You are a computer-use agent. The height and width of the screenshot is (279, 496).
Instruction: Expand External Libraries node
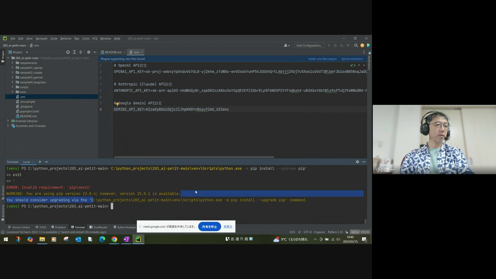8,121
